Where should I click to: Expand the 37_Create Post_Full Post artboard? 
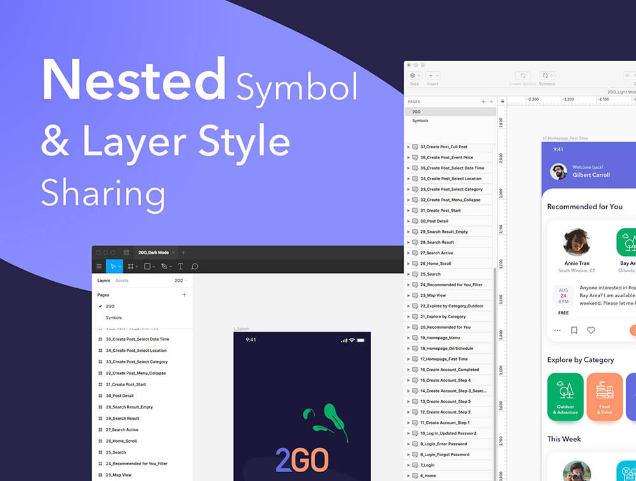[408, 147]
